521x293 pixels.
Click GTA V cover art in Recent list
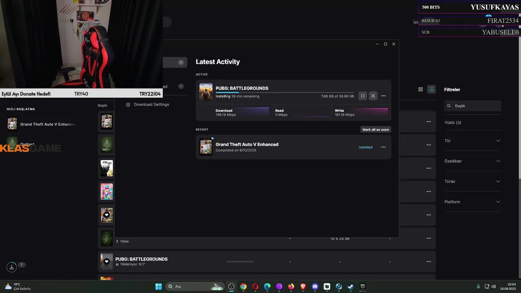tap(206, 147)
